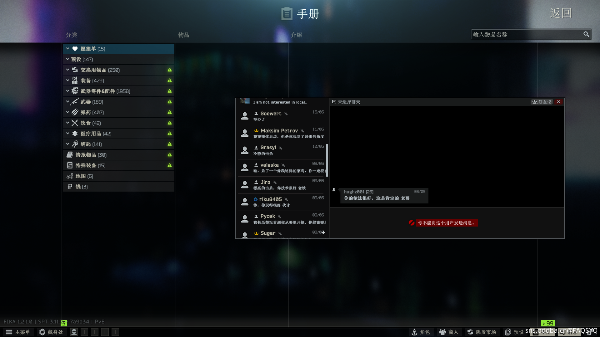
Task: Click the key icon next to 钥匙
Action: pyautogui.click(x=75, y=144)
